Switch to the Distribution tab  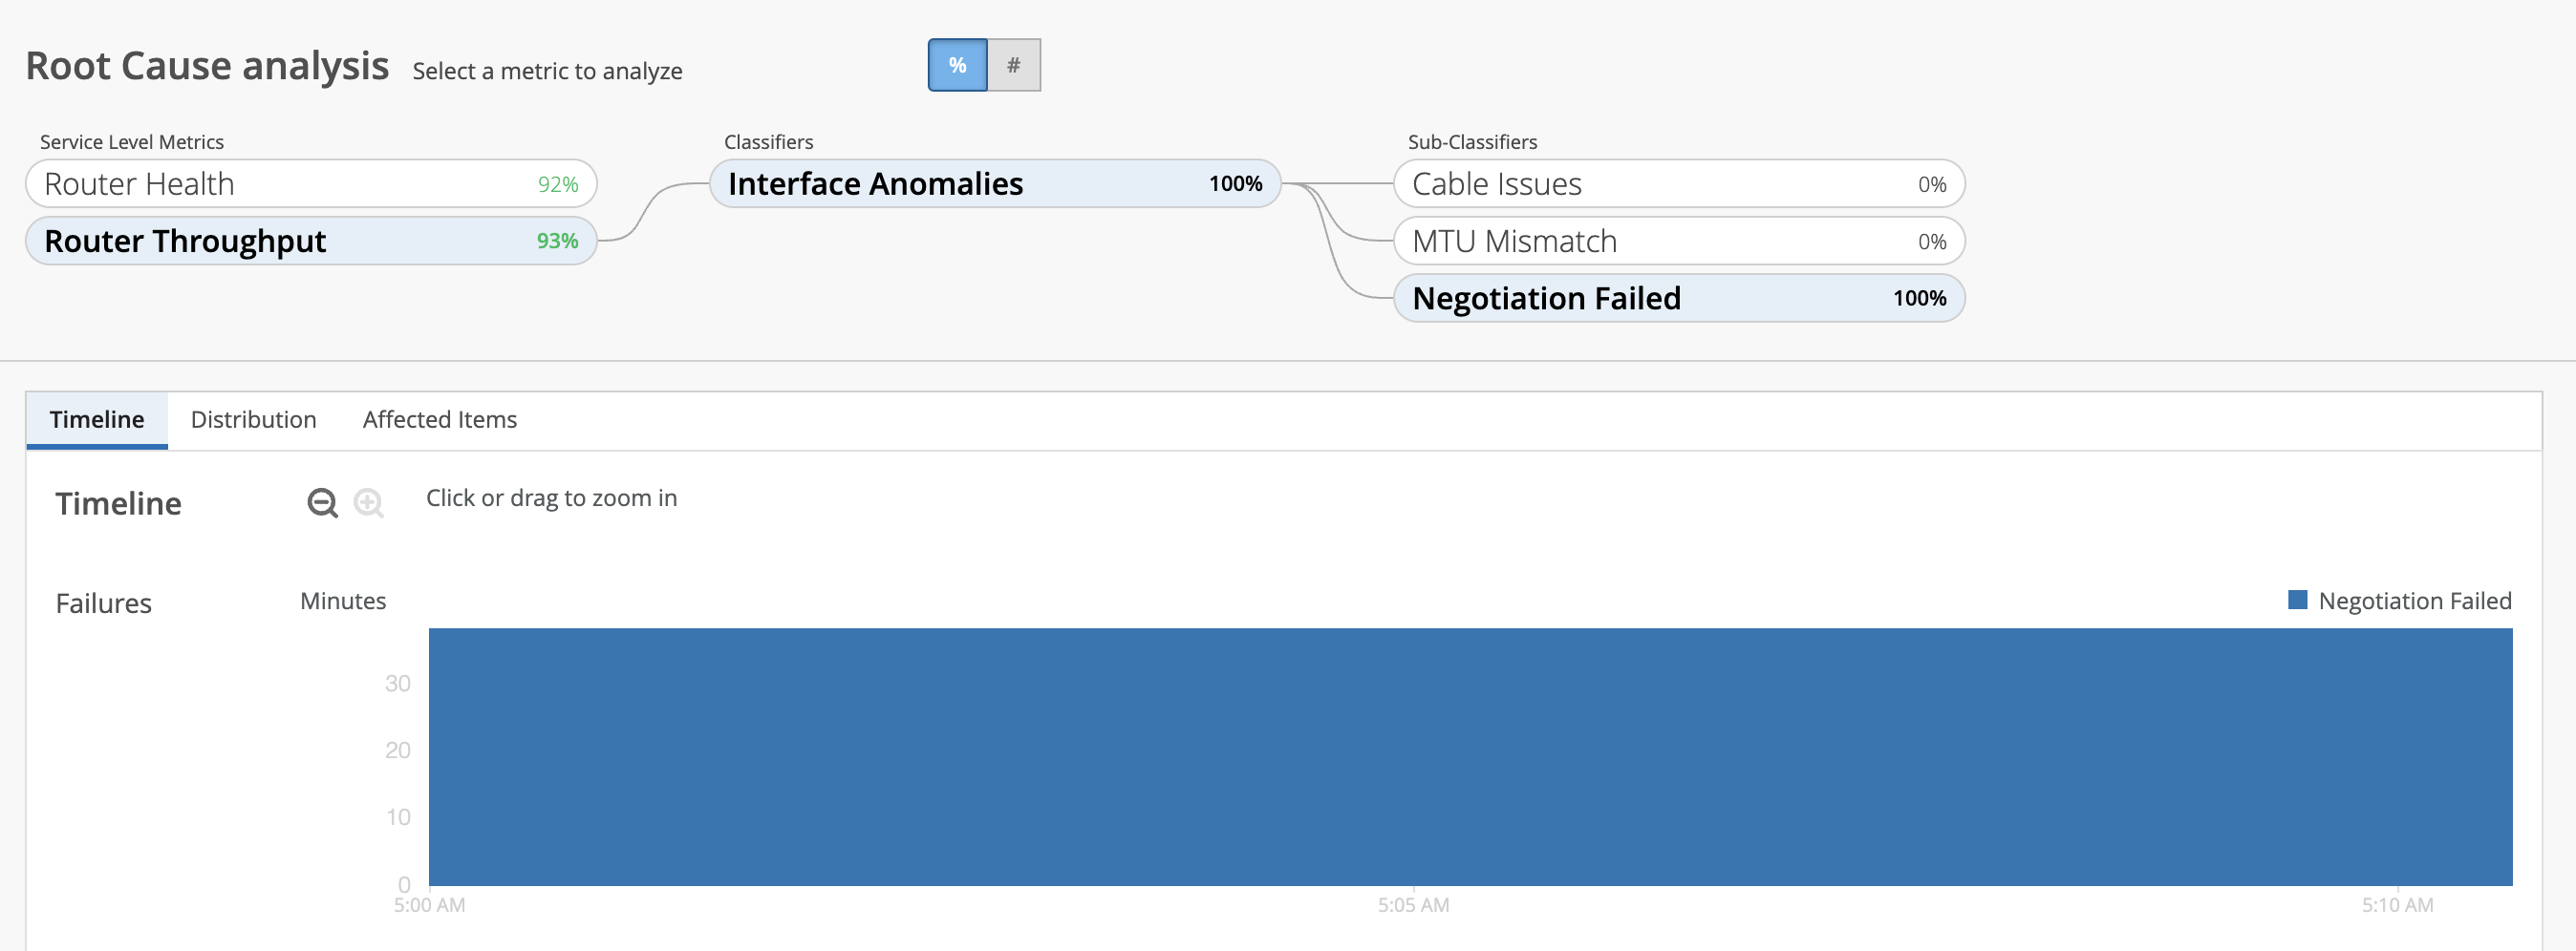pos(253,419)
